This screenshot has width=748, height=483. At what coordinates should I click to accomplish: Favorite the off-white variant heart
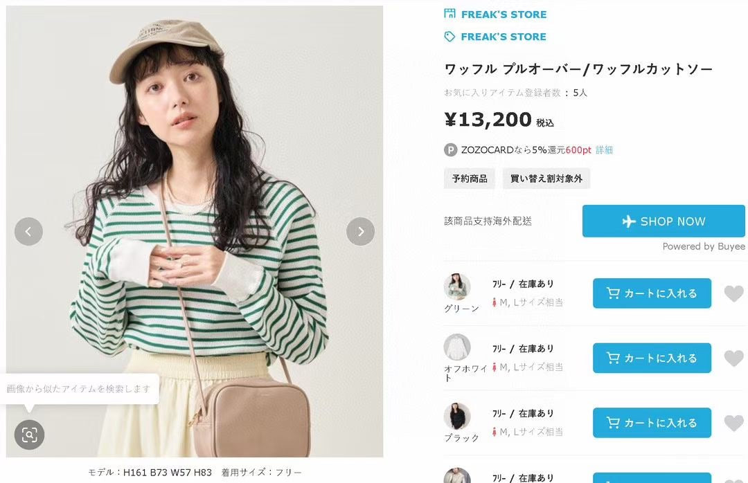point(733,358)
